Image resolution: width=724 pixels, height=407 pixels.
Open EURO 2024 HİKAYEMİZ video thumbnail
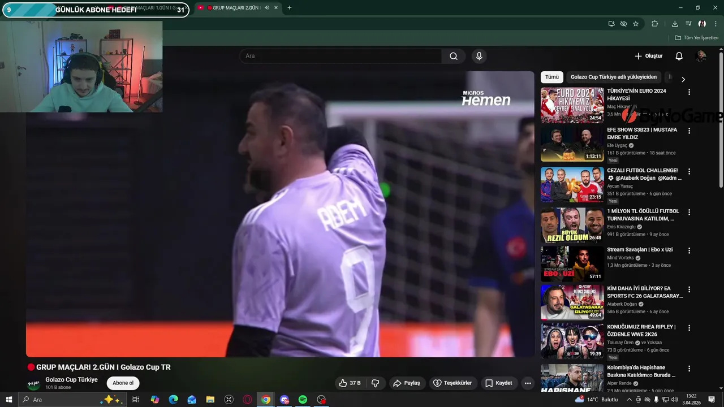(572, 105)
